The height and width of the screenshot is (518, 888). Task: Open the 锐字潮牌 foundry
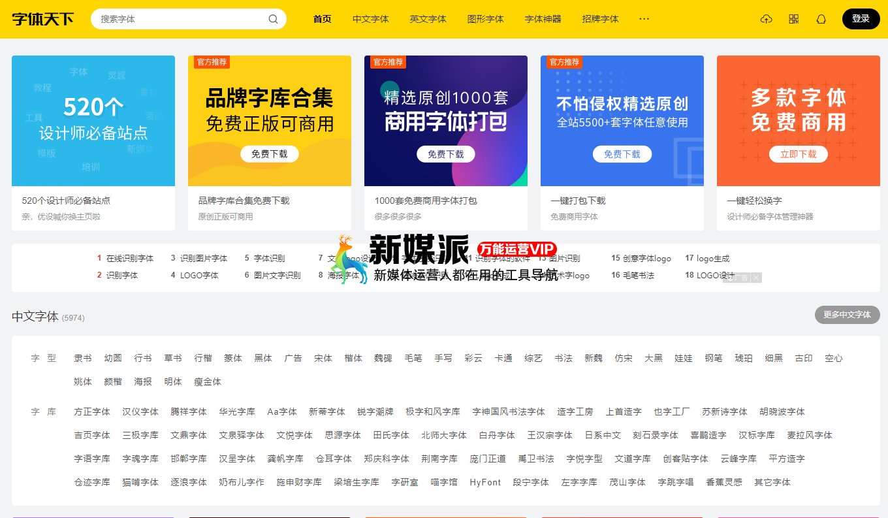point(375,412)
